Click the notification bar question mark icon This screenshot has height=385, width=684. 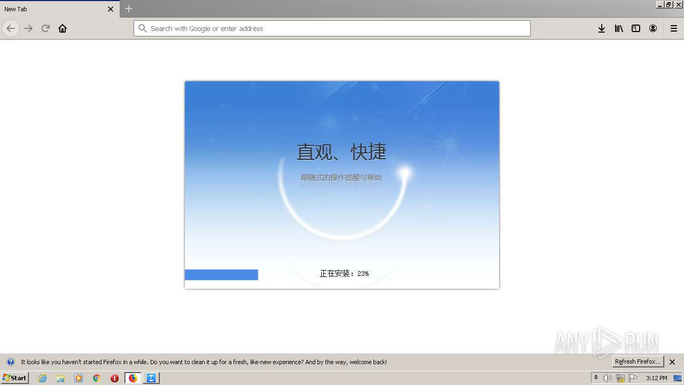(10, 362)
